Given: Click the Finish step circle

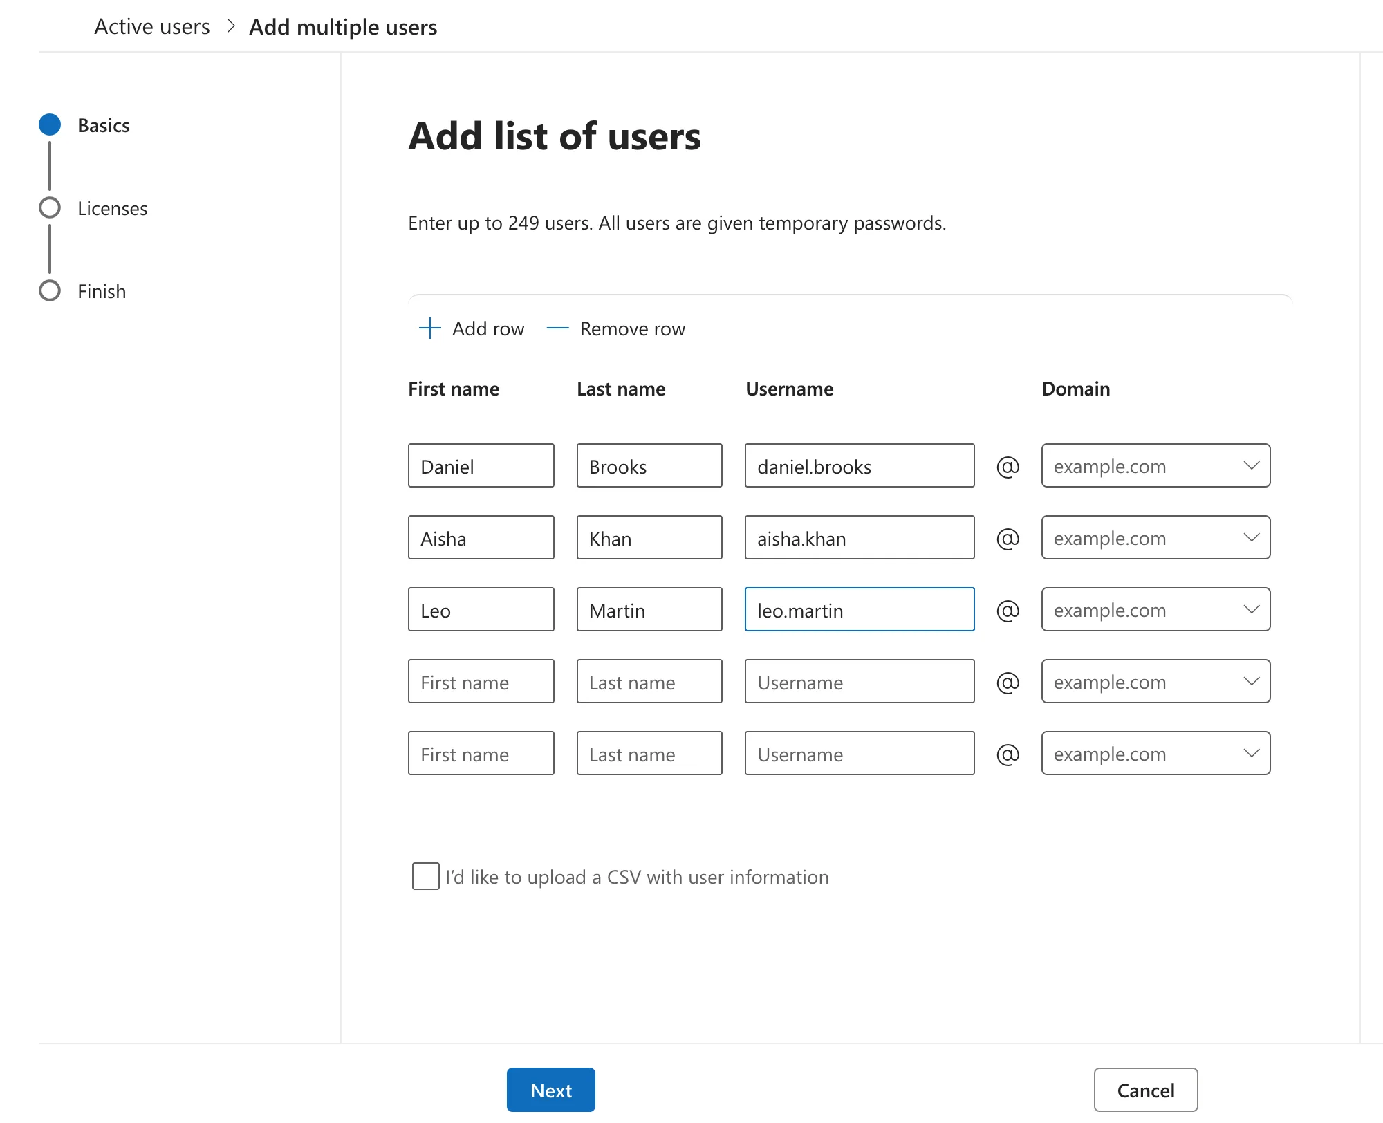Looking at the screenshot, I should 50,291.
